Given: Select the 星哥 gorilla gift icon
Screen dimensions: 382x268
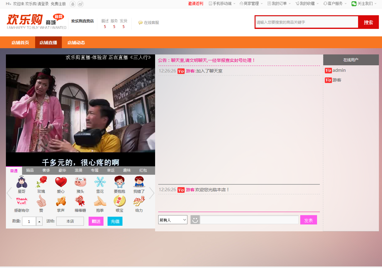Looking at the screenshot, I should (22, 182).
